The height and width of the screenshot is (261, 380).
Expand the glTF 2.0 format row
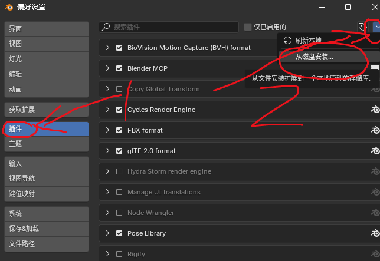107,151
